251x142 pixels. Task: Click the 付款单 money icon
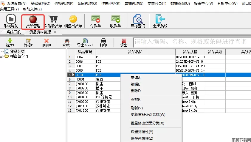tap(96, 19)
